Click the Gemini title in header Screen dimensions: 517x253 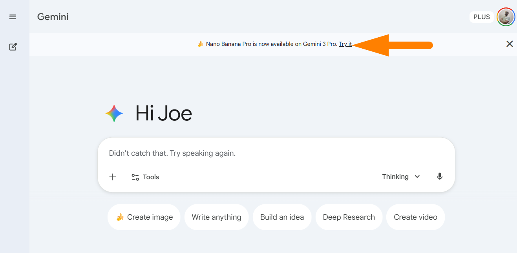pos(53,17)
